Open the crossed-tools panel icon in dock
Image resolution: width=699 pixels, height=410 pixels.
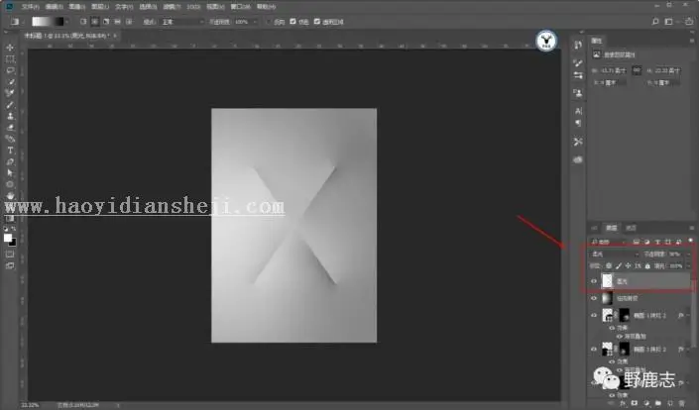pos(578,142)
